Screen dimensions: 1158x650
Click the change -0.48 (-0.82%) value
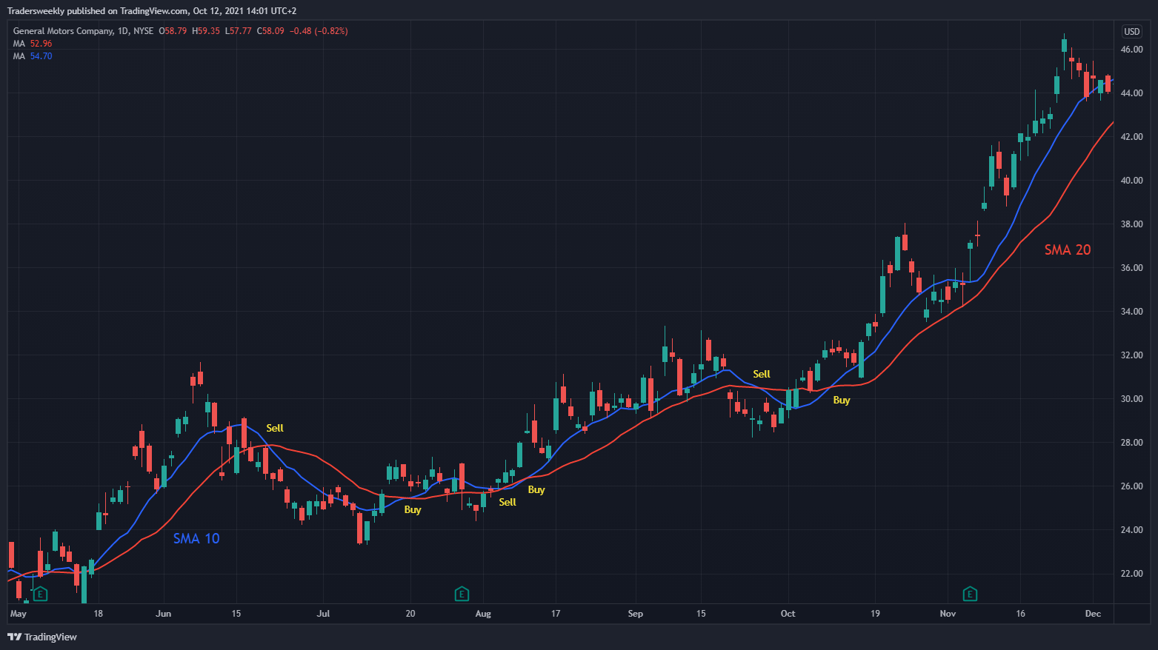(x=319, y=31)
